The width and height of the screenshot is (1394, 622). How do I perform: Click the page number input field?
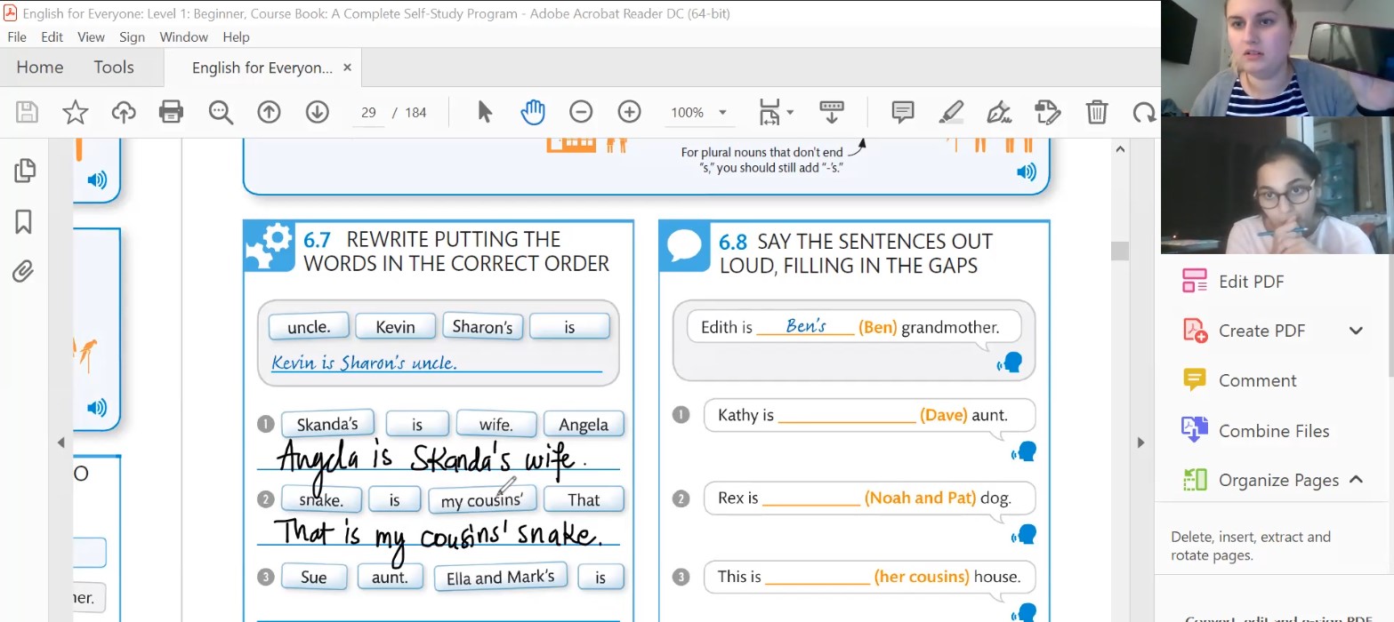(x=368, y=113)
